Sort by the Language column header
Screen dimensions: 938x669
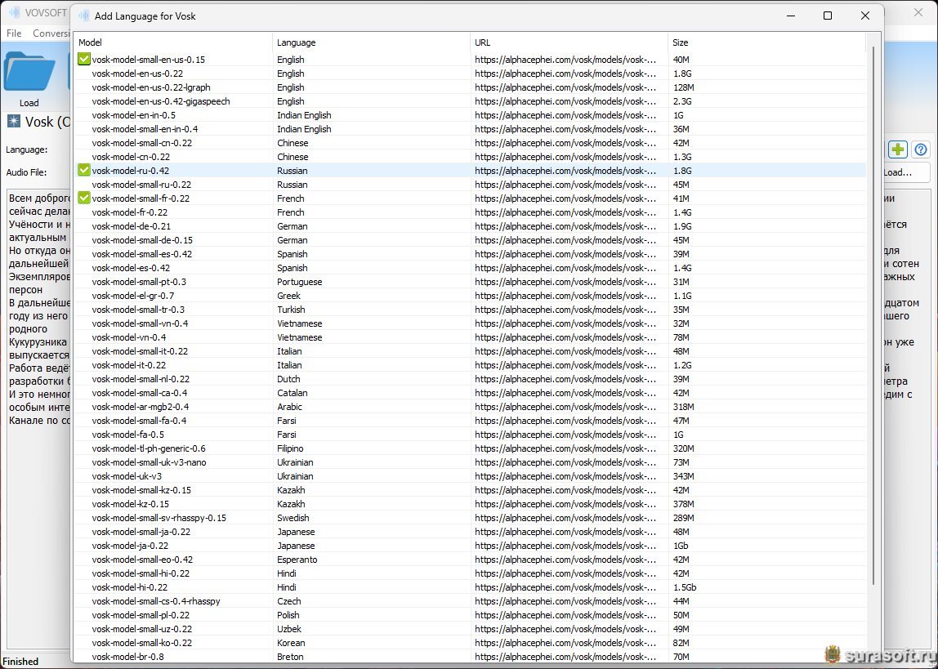click(x=371, y=42)
